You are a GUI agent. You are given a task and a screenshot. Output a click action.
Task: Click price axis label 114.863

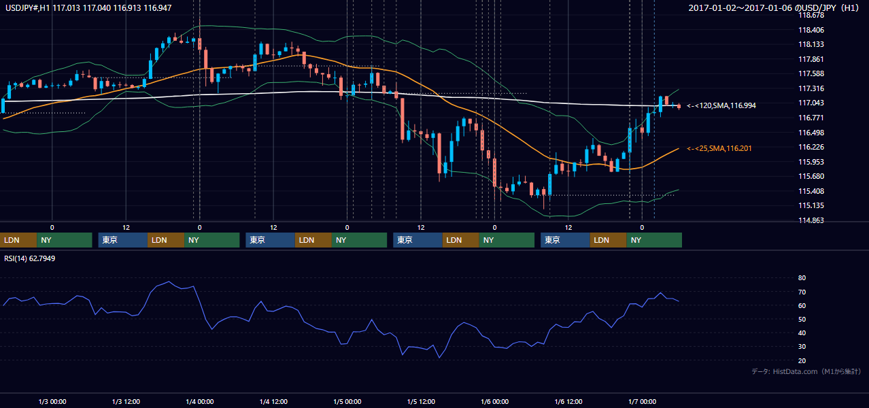click(x=811, y=220)
